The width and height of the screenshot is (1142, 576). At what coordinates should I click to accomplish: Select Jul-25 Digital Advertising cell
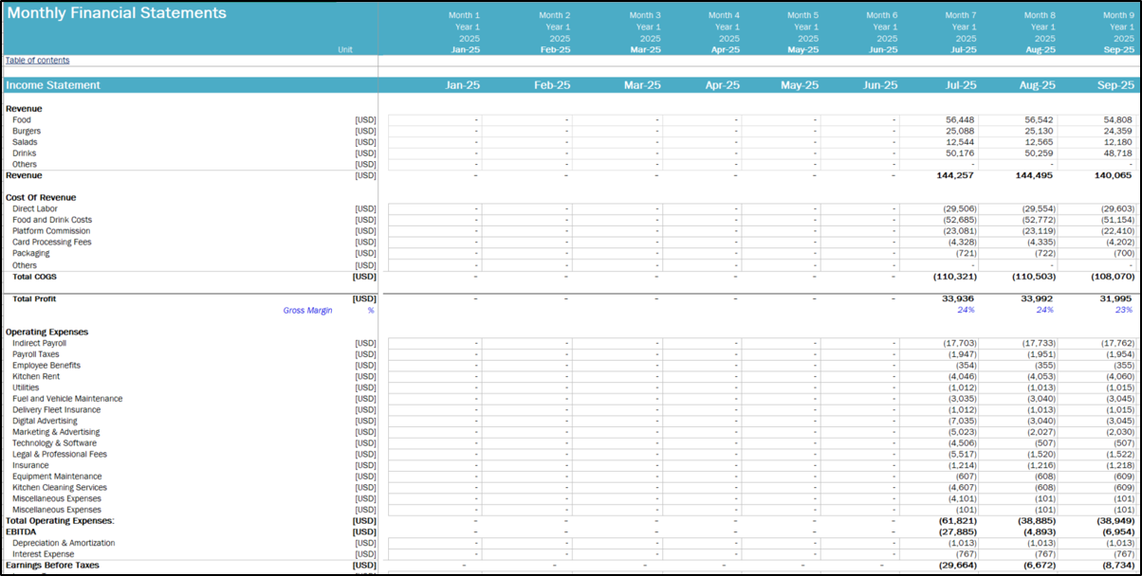coord(960,421)
